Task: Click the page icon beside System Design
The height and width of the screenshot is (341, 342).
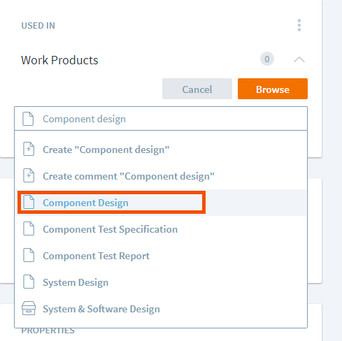Action: point(29,282)
